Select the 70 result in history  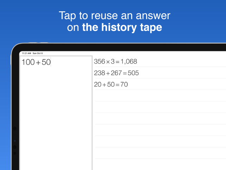click(x=124, y=84)
